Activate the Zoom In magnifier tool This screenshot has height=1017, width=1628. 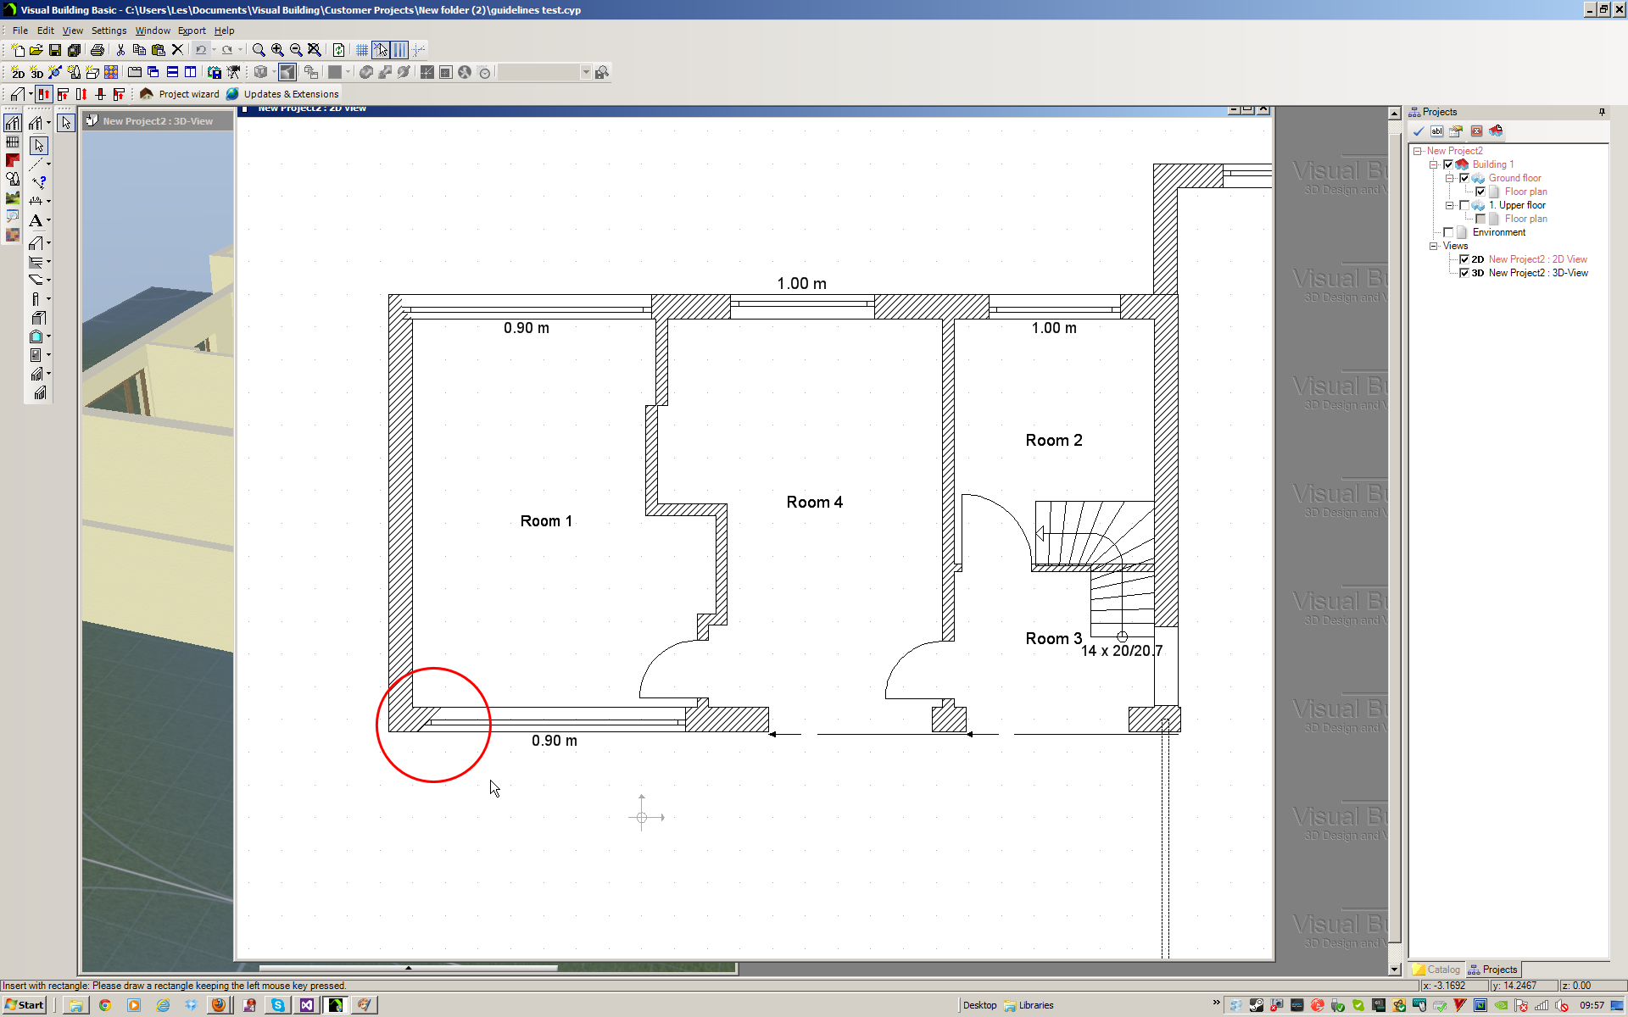pos(278,50)
